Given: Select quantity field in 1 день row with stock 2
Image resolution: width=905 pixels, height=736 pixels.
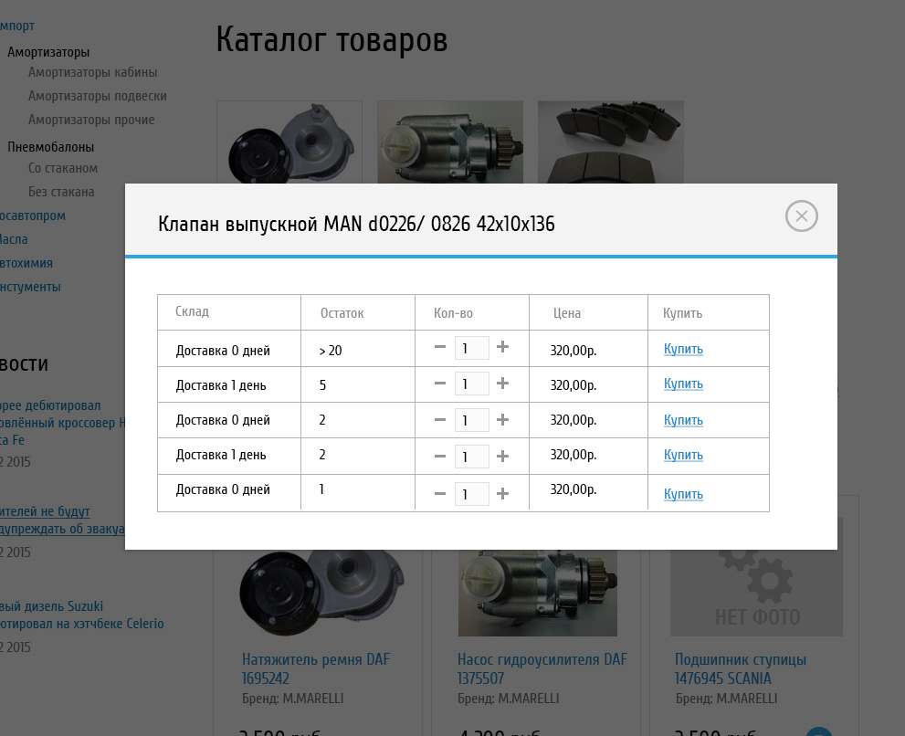Looking at the screenshot, I should pyautogui.click(x=471, y=457).
